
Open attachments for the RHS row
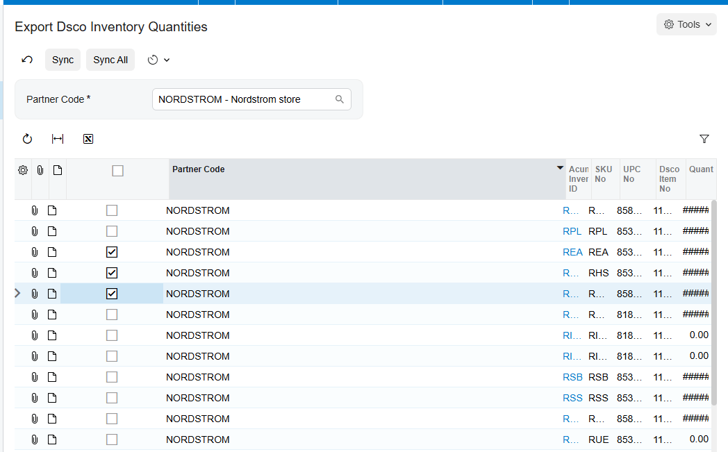point(34,273)
